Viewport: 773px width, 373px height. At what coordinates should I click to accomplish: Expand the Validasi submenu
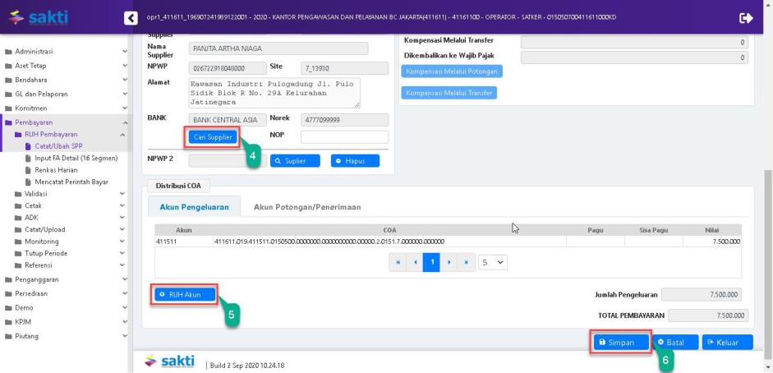[36, 194]
